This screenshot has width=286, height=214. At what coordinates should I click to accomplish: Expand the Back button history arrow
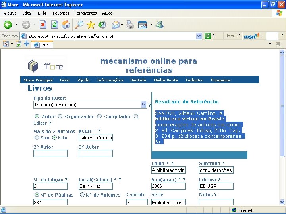pos(16,25)
